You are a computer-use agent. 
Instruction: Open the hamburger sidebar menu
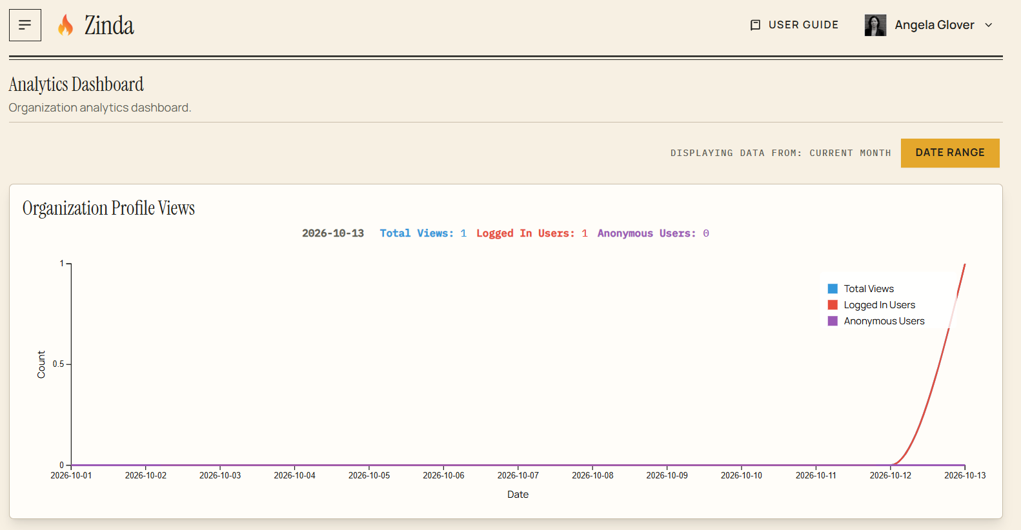25,25
